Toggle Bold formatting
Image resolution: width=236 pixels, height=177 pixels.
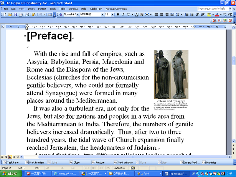coord(118,15)
